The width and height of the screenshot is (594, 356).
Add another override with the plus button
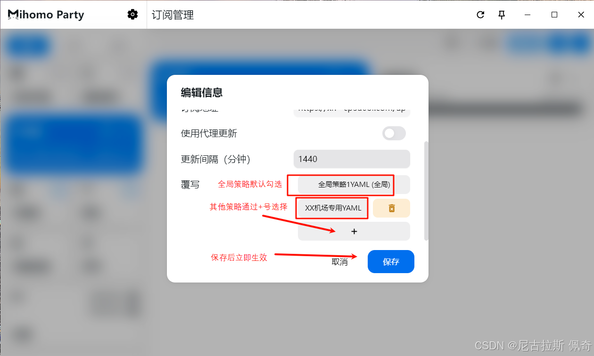point(354,231)
